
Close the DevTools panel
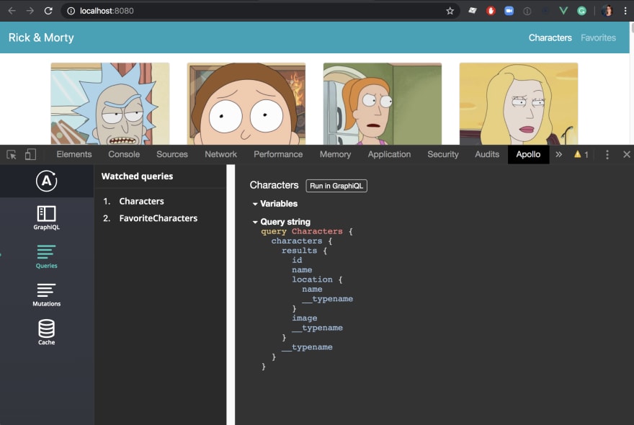626,154
